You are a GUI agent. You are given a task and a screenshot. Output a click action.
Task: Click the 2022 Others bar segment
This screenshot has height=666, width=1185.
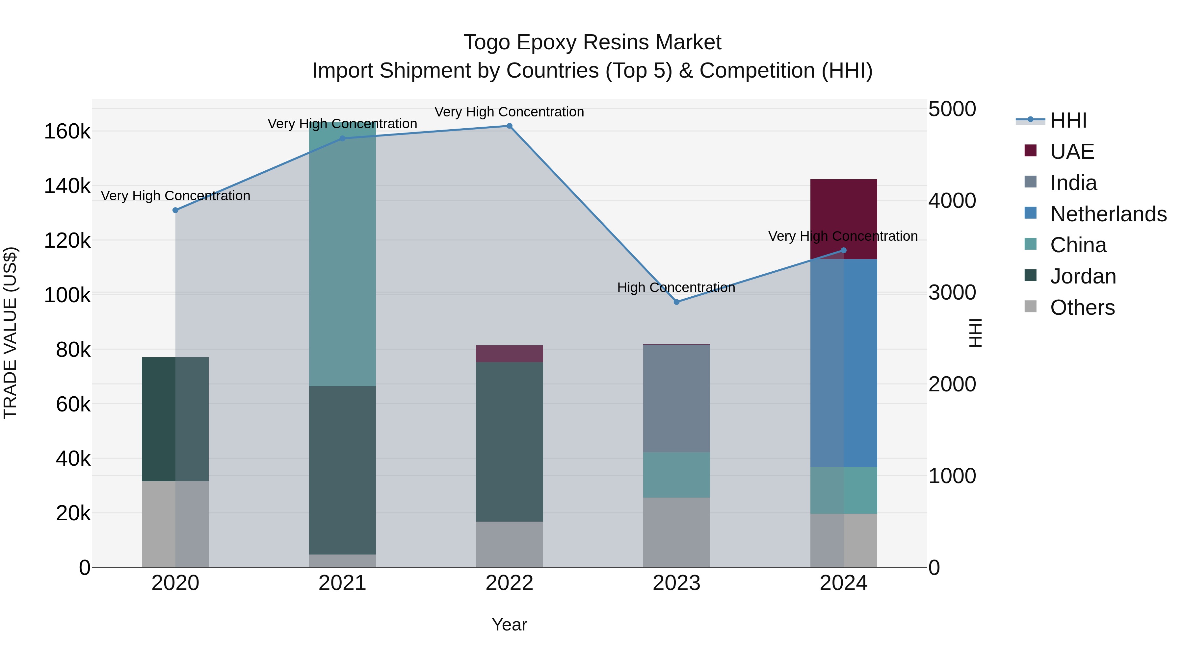click(509, 544)
